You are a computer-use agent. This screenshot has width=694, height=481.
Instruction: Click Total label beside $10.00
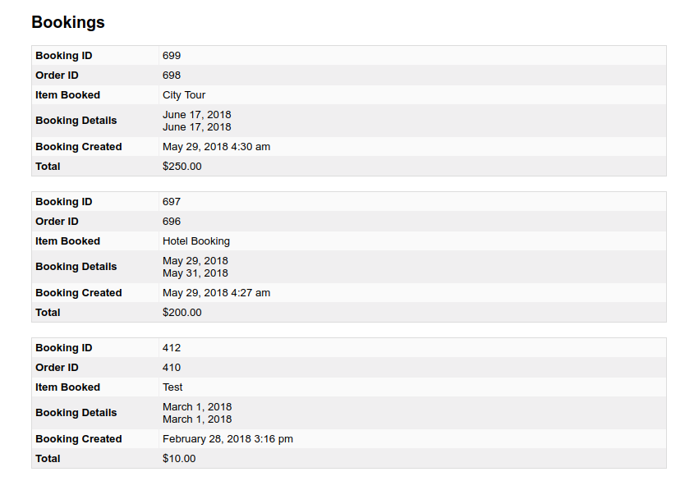coord(48,459)
